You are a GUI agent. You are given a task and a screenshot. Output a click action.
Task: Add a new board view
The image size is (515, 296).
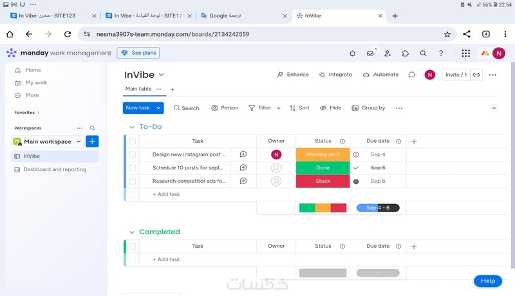173,89
